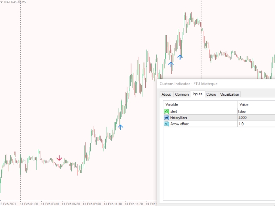Click the NATGAS.fs,M5 chart title
The width and height of the screenshot is (275, 206).
pyautogui.click(x=15, y=2)
